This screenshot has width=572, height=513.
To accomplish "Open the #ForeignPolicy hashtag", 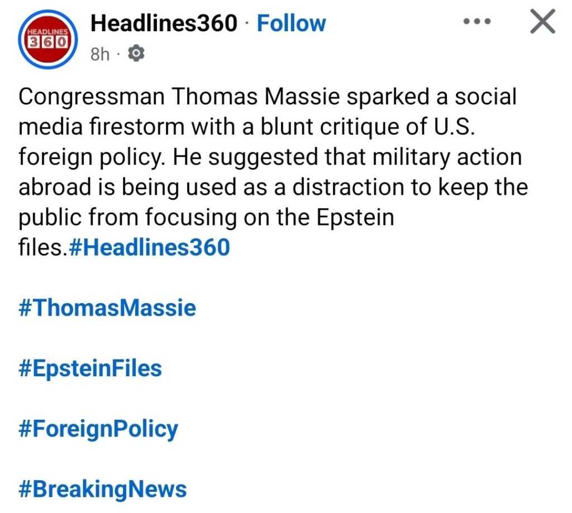I will coord(98,429).
